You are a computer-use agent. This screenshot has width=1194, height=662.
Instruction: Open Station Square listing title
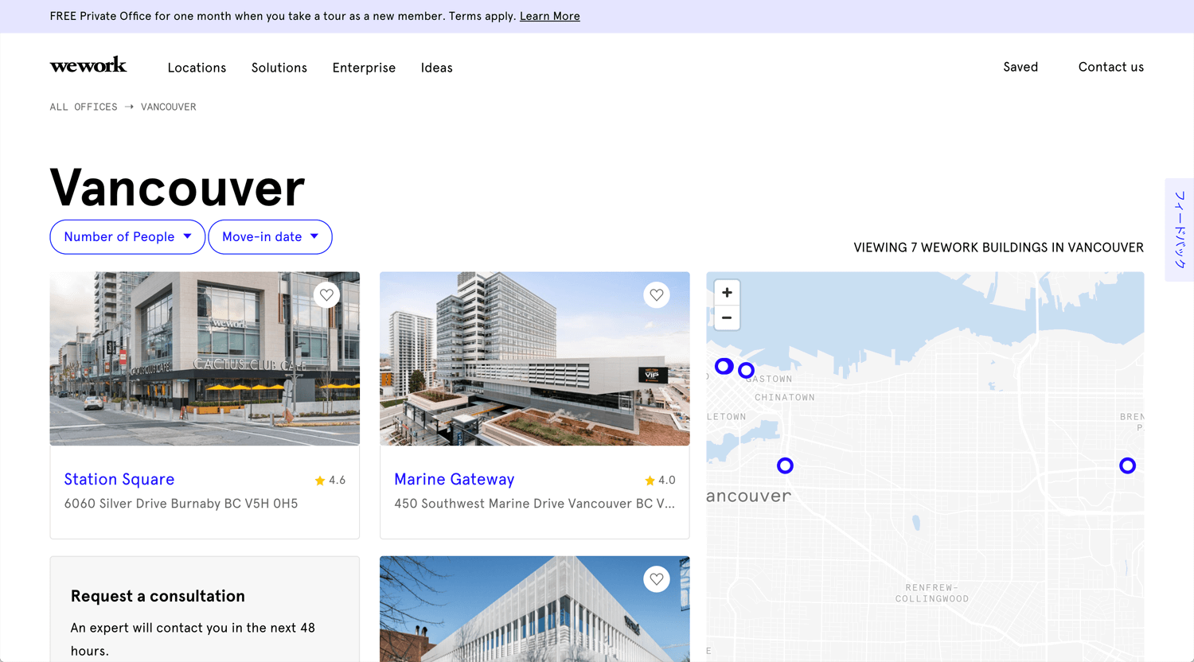point(119,479)
